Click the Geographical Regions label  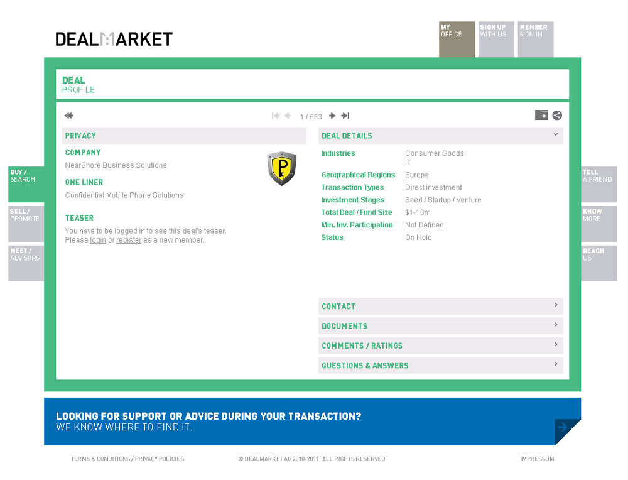[358, 175]
